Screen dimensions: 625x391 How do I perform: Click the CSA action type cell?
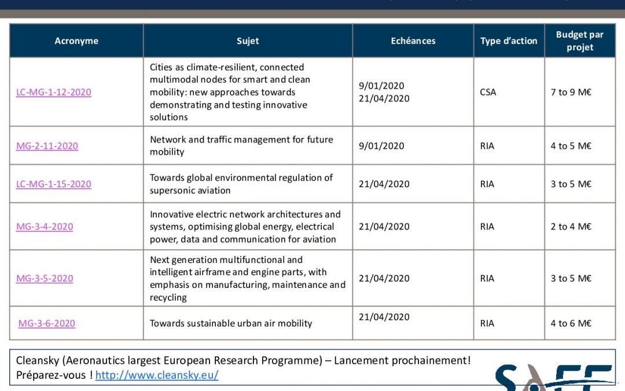pyautogui.click(x=488, y=92)
